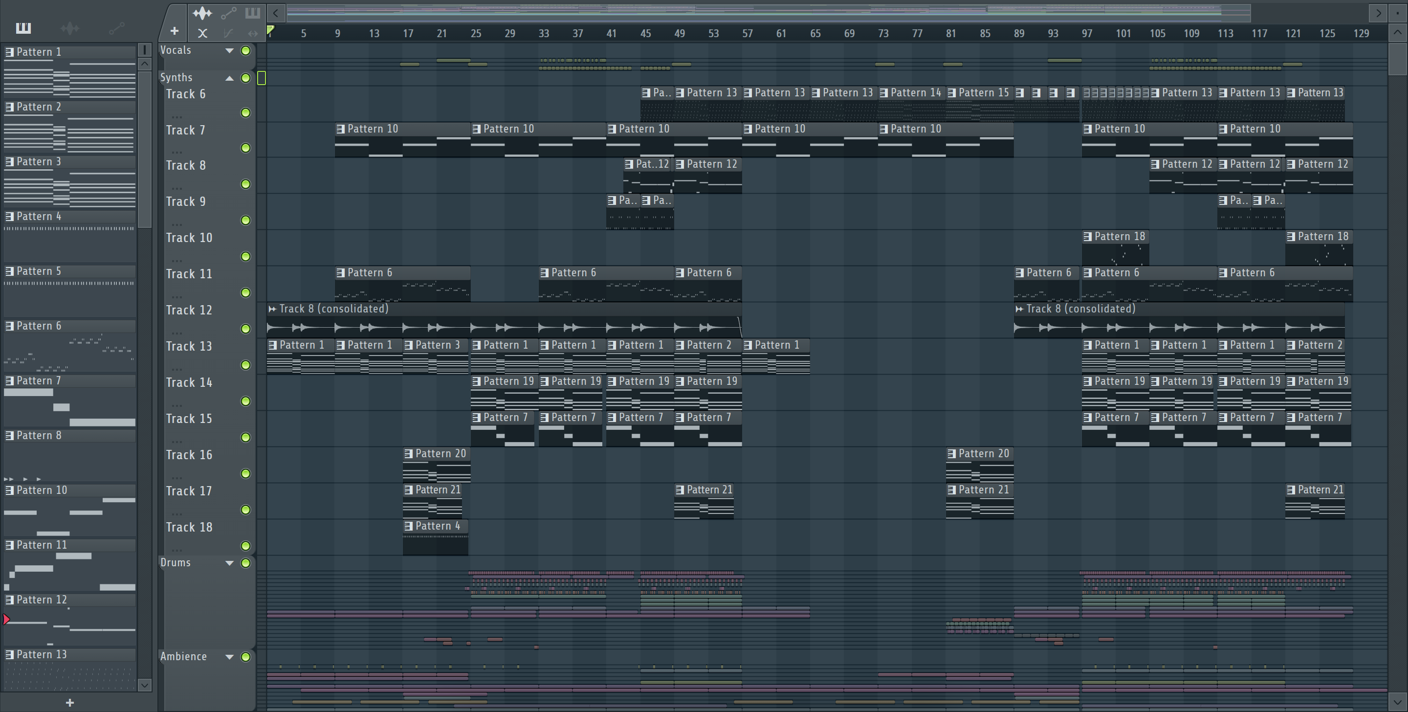The height and width of the screenshot is (712, 1408).
Task: Show audio clips tab in the picker panel
Action: pos(69,28)
